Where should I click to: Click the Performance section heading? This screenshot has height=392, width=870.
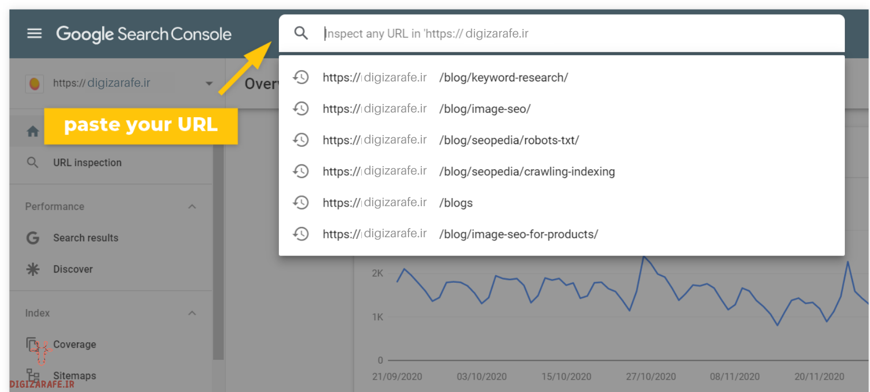55,207
